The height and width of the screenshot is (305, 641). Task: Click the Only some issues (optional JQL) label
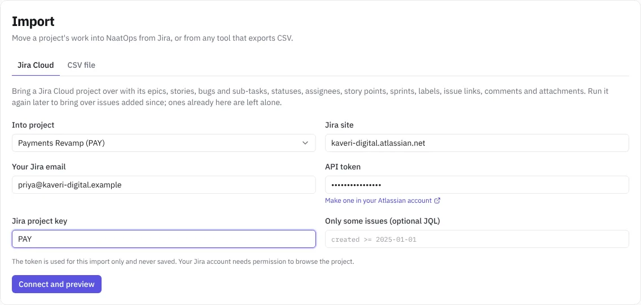[x=382, y=221]
